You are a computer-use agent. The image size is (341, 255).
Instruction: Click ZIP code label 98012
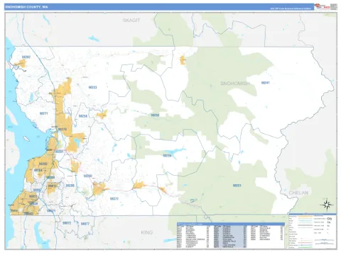(x=53, y=186)
